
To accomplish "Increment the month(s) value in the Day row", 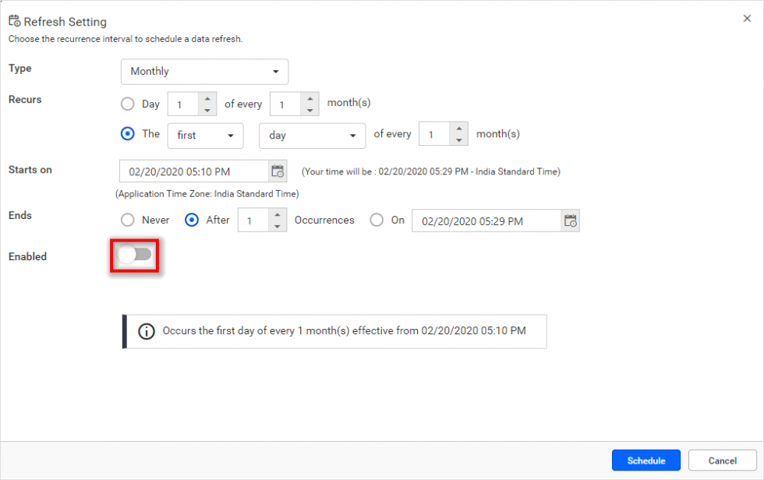I will [309, 99].
